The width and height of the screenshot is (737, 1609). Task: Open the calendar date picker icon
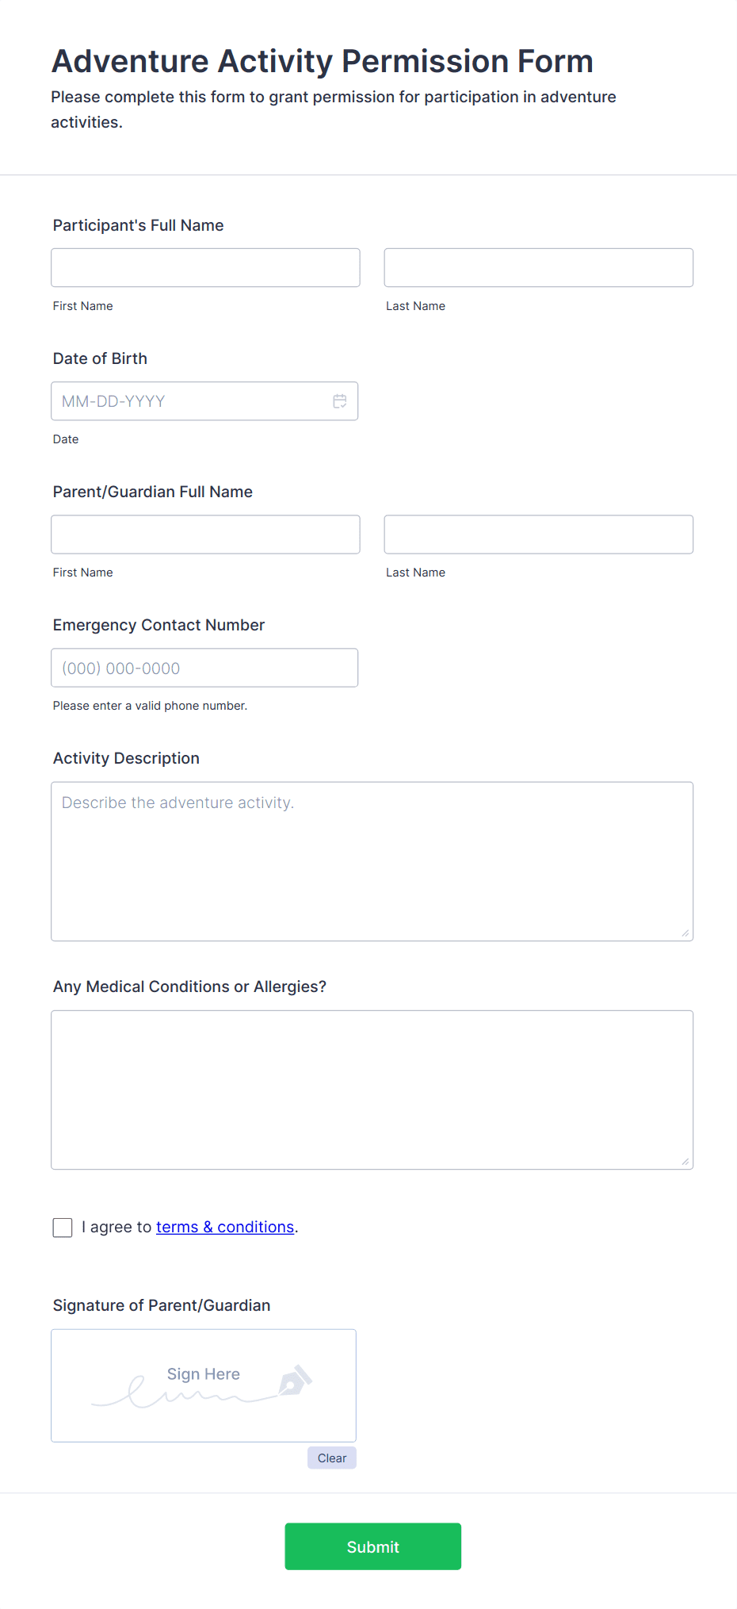[340, 401]
